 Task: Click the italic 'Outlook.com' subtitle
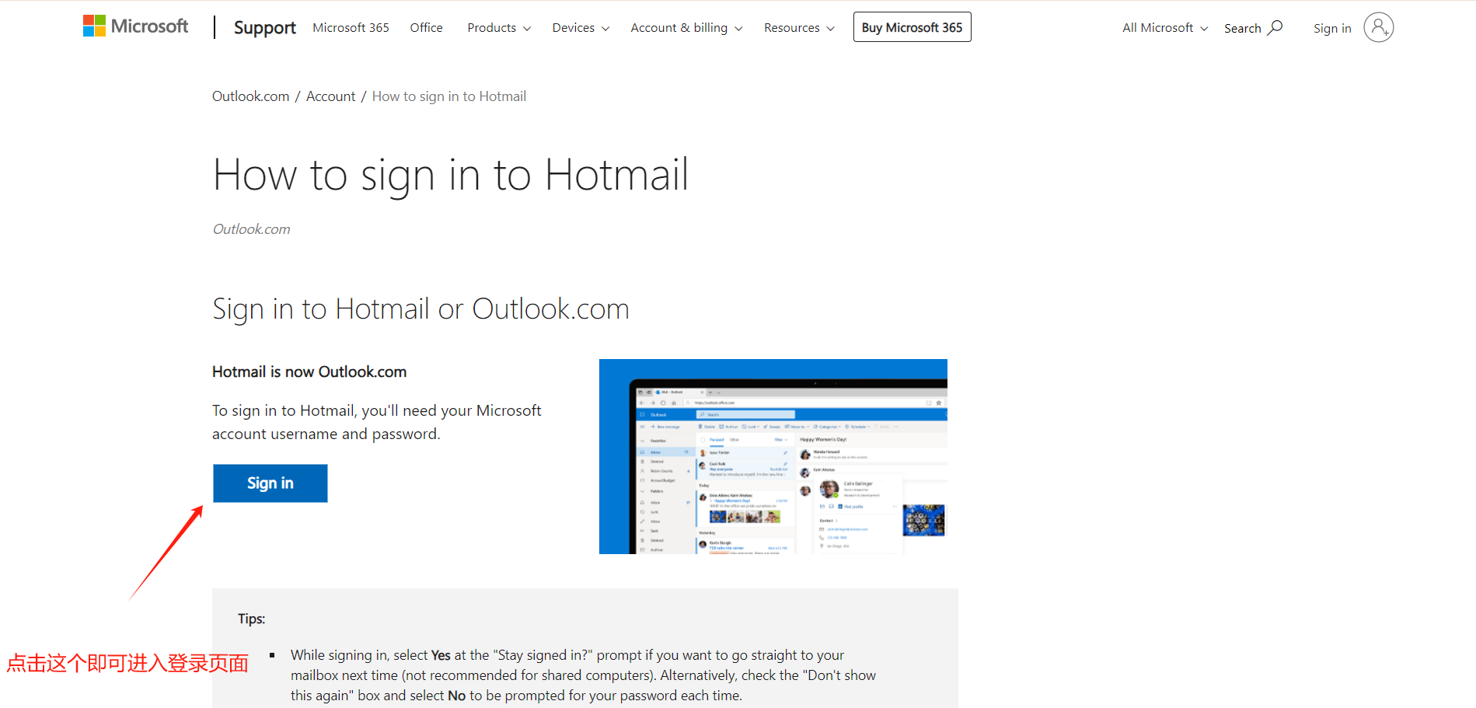[251, 229]
